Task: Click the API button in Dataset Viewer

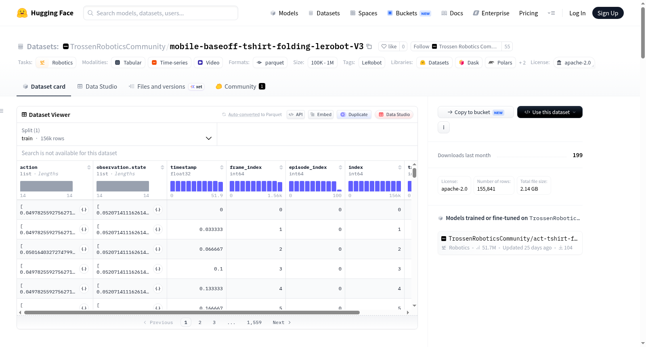Action: [296, 114]
